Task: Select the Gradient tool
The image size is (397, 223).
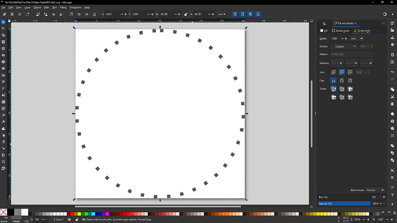Action: [3, 102]
